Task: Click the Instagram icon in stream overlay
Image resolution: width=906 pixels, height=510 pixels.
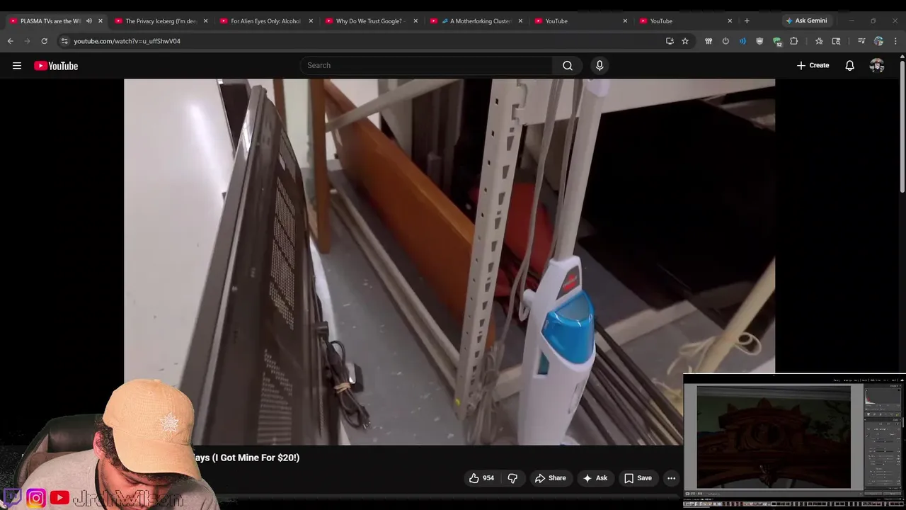Action: pos(36,498)
